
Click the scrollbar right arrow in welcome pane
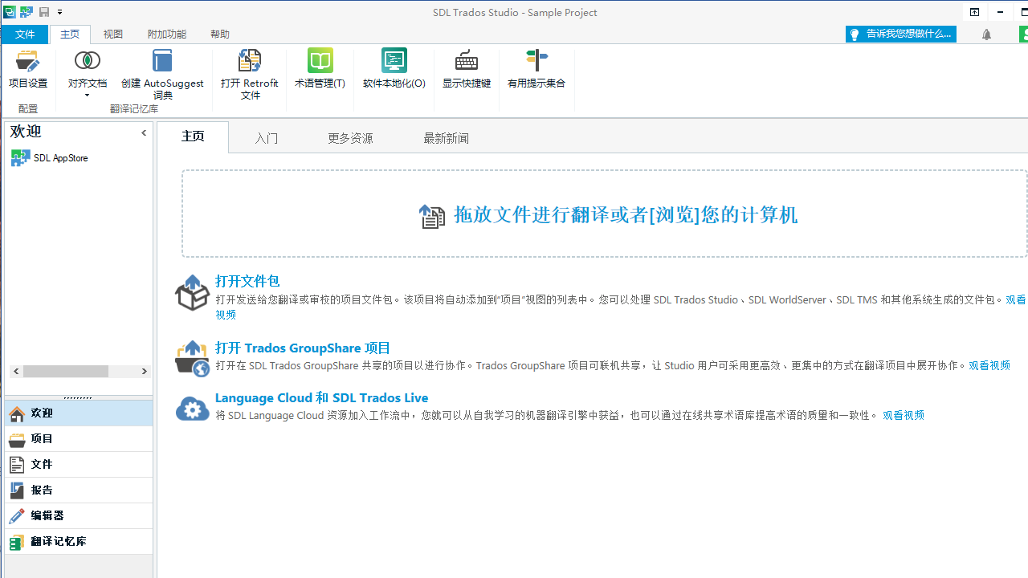click(144, 371)
